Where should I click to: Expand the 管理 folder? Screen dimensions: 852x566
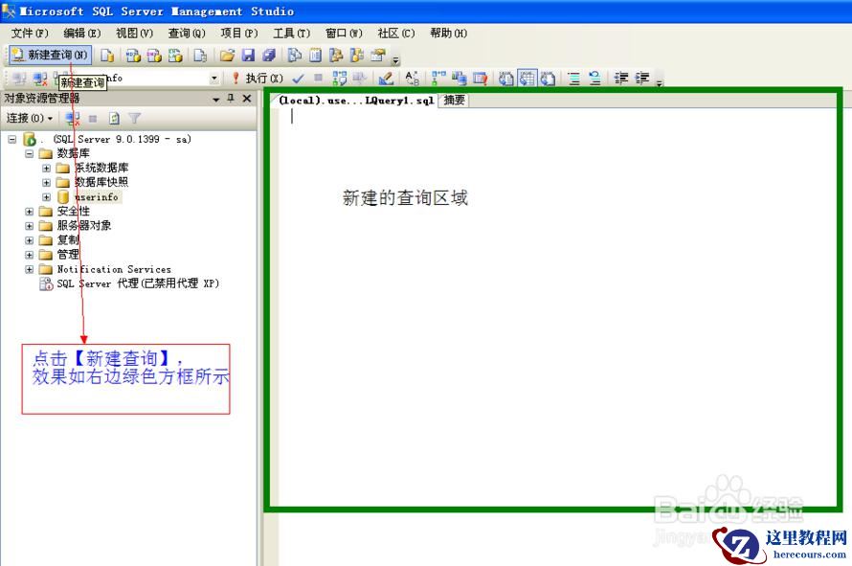tap(30, 255)
